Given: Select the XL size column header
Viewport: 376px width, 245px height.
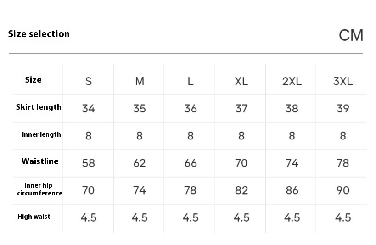Looking at the screenshot, I should point(241,82).
